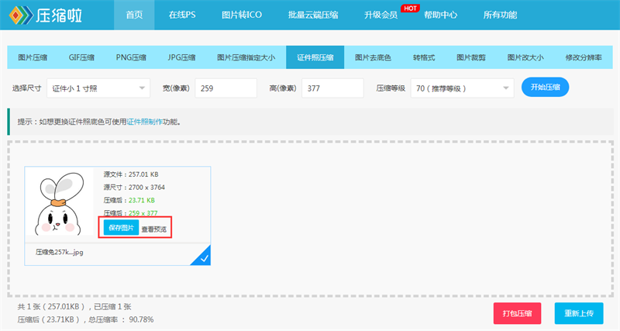Go to 图片去底色 tab
620x331 pixels.
373,57
